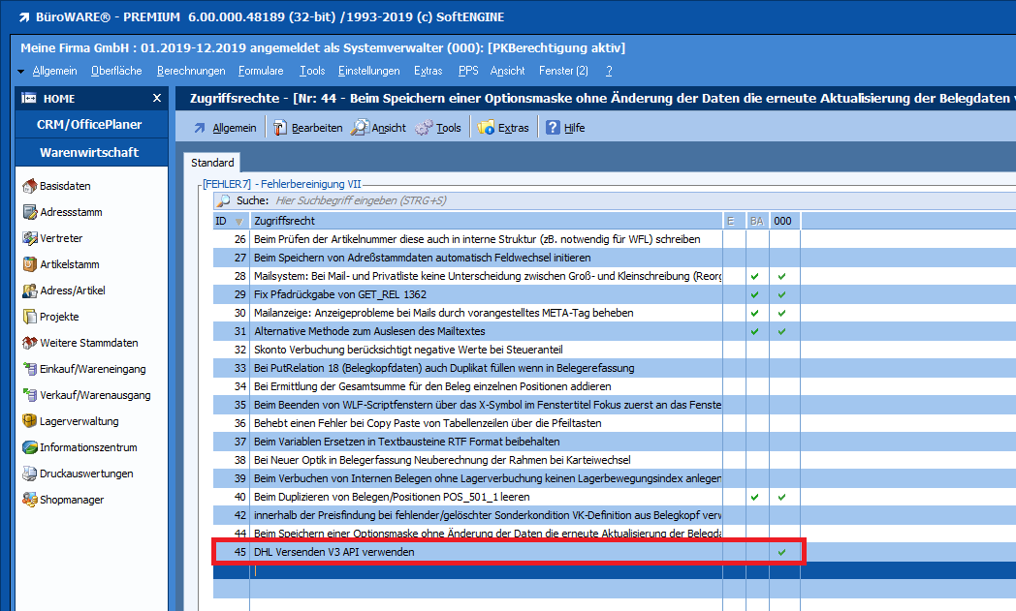The height and width of the screenshot is (611, 1016).
Task: Open the Artikelstamm sidebar icon
Action: (30, 264)
